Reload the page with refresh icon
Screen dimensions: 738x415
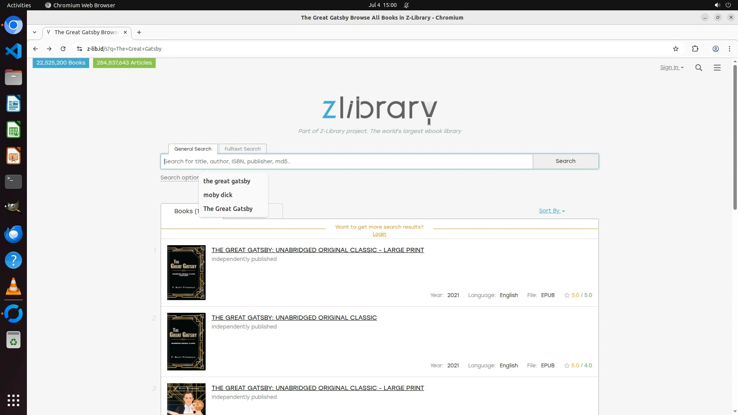[63, 49]
